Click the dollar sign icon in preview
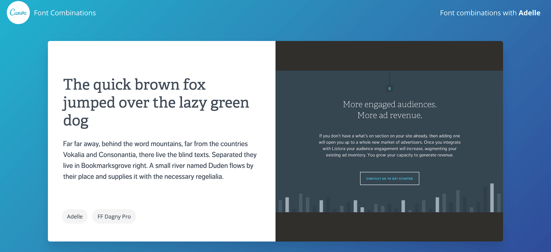551x252 pixels. click(389, 88)
